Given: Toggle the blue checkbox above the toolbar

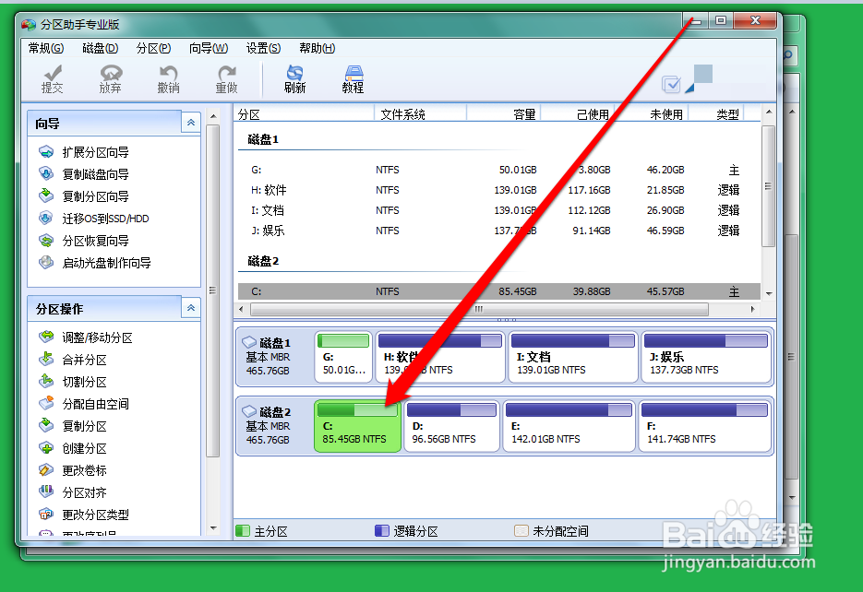Looking at the screenshot, I should 672,84.
